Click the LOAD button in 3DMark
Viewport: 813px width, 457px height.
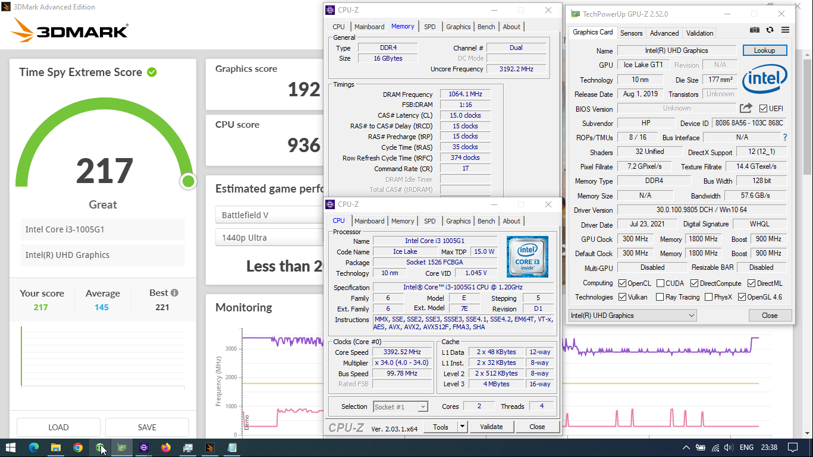[58, 427]
